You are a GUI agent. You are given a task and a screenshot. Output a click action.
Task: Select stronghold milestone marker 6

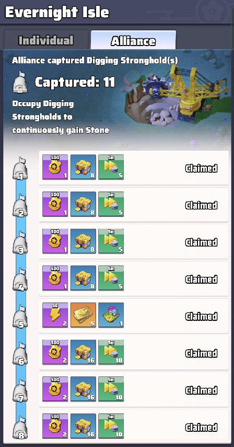click(x=20, y=353)
